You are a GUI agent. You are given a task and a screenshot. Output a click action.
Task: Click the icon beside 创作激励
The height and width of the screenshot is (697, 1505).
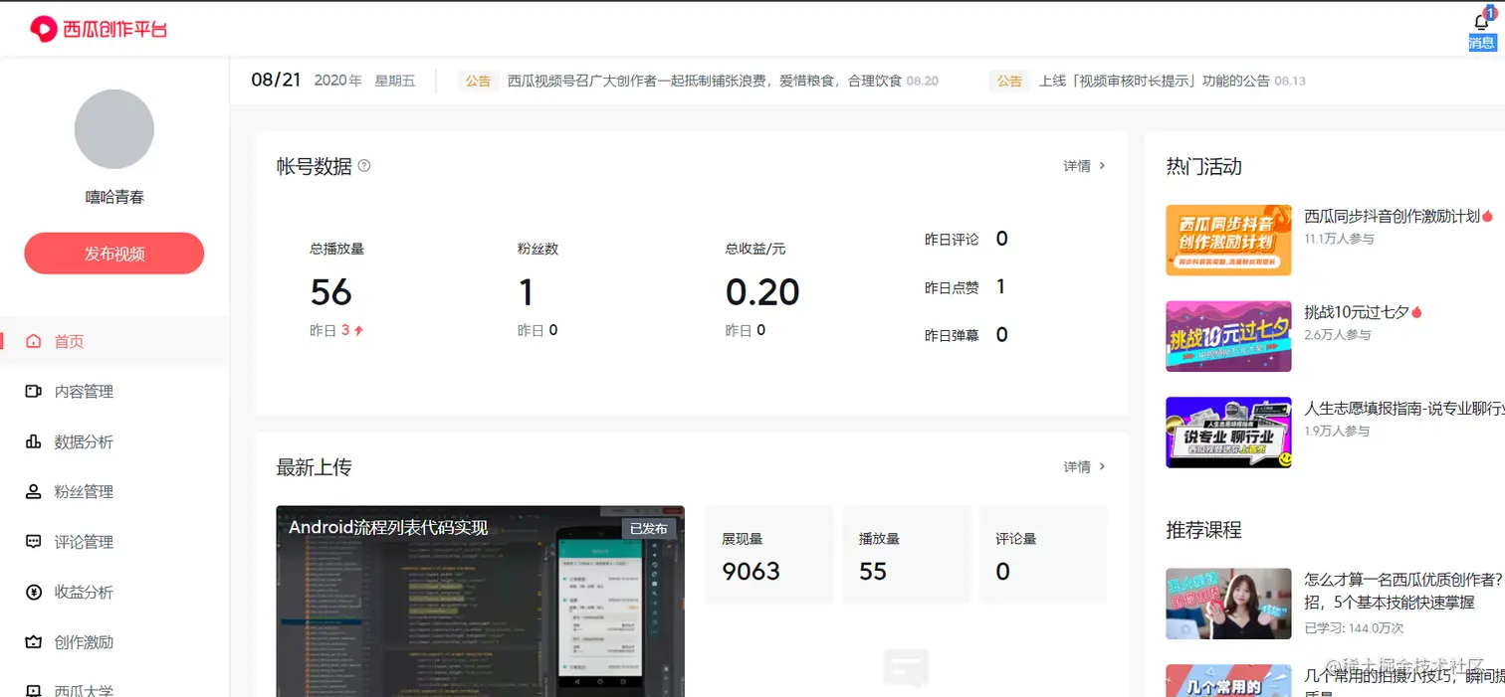[34, 642]
